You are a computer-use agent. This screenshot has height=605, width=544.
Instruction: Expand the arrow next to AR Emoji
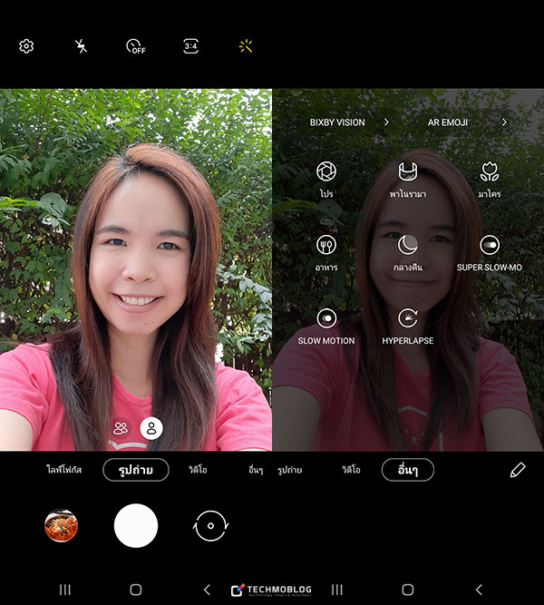pyautogui.click(x=504, y=122)
